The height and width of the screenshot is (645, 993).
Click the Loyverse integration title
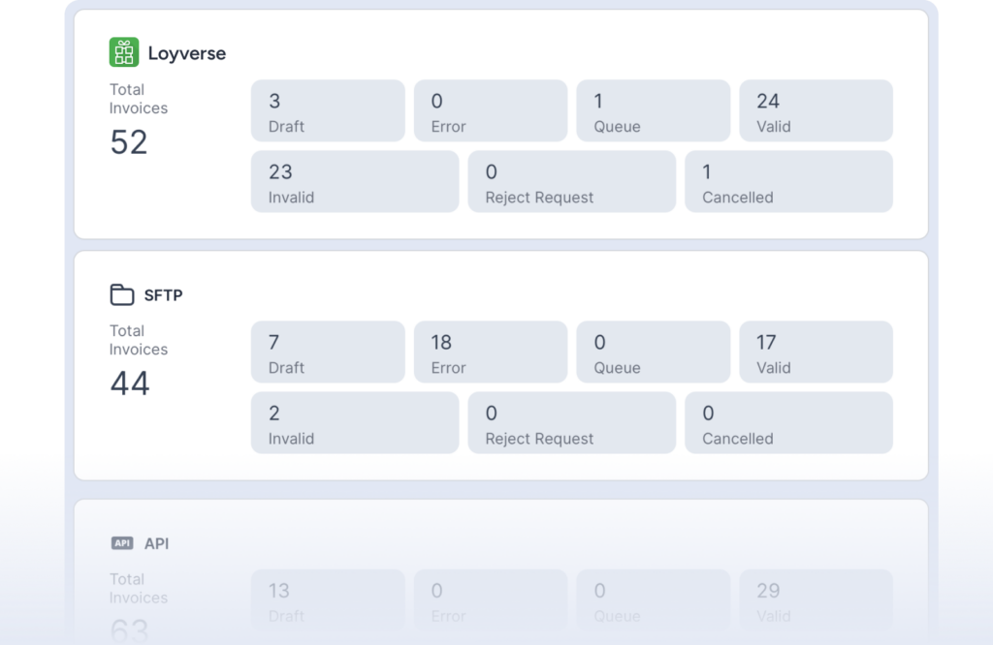(x=186, y=53)
